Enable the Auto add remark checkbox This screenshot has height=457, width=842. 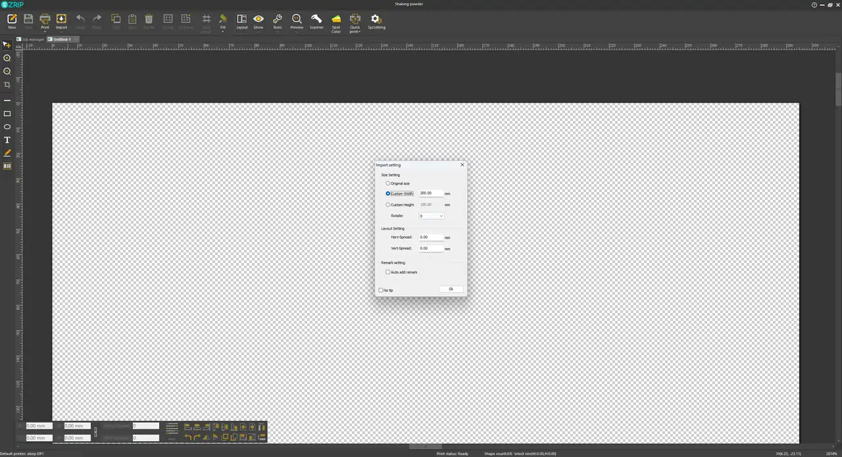(388, 272)
